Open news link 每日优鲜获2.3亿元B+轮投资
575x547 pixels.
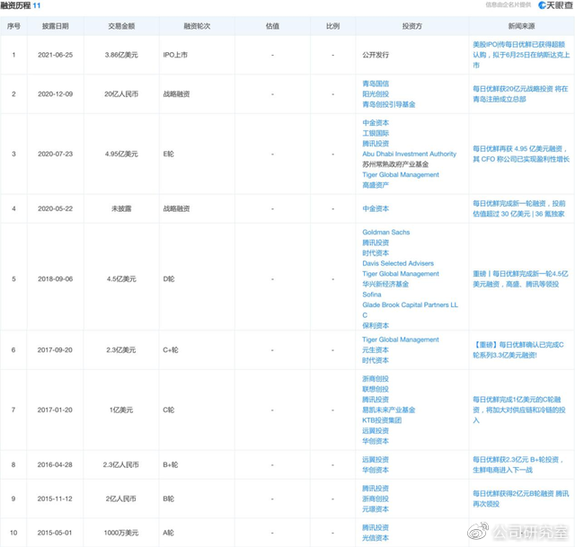(517, 464)
